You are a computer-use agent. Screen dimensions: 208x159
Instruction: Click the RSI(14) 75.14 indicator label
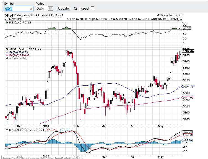[20, 23]
